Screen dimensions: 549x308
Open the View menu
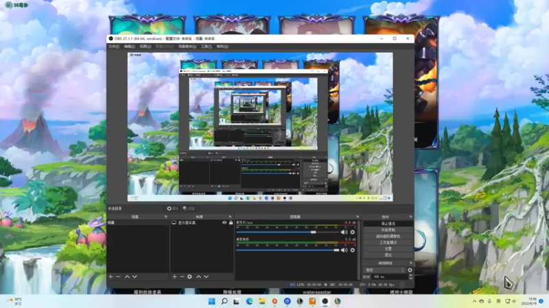[x=145, y=47]
